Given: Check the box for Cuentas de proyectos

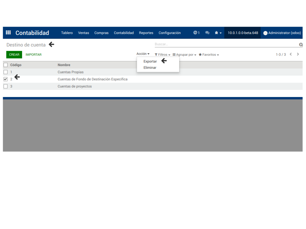Looking at the screenshot, I should (5, 86).
